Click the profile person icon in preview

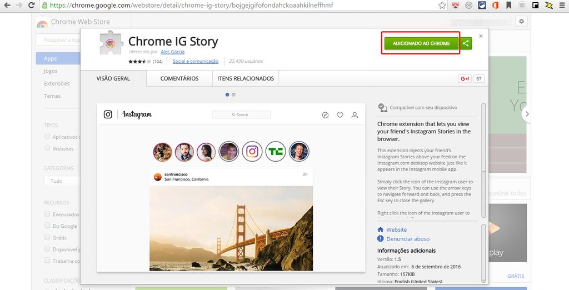click(355, 115)
